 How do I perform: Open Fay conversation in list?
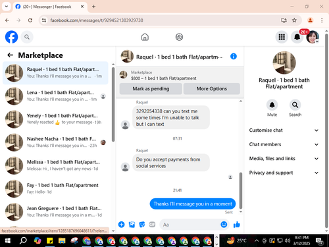55,188
